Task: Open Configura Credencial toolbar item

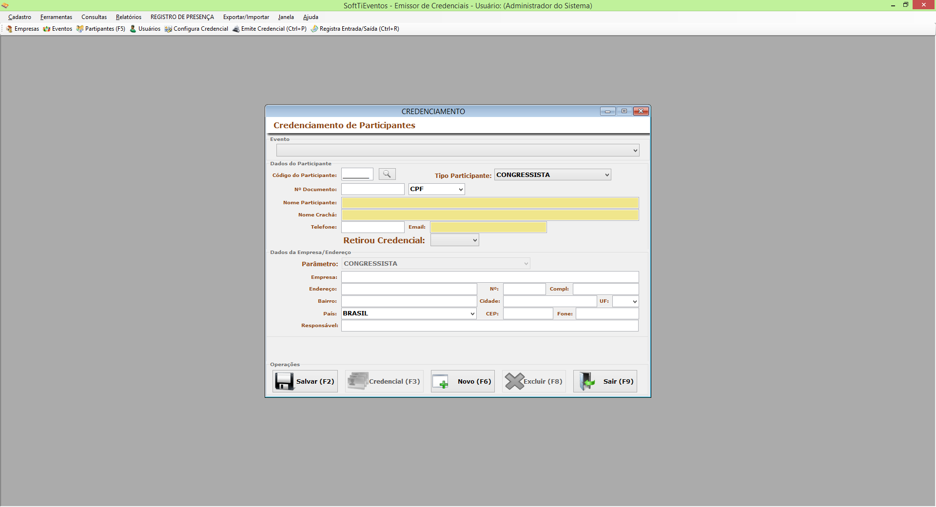Action: [196, 29]
